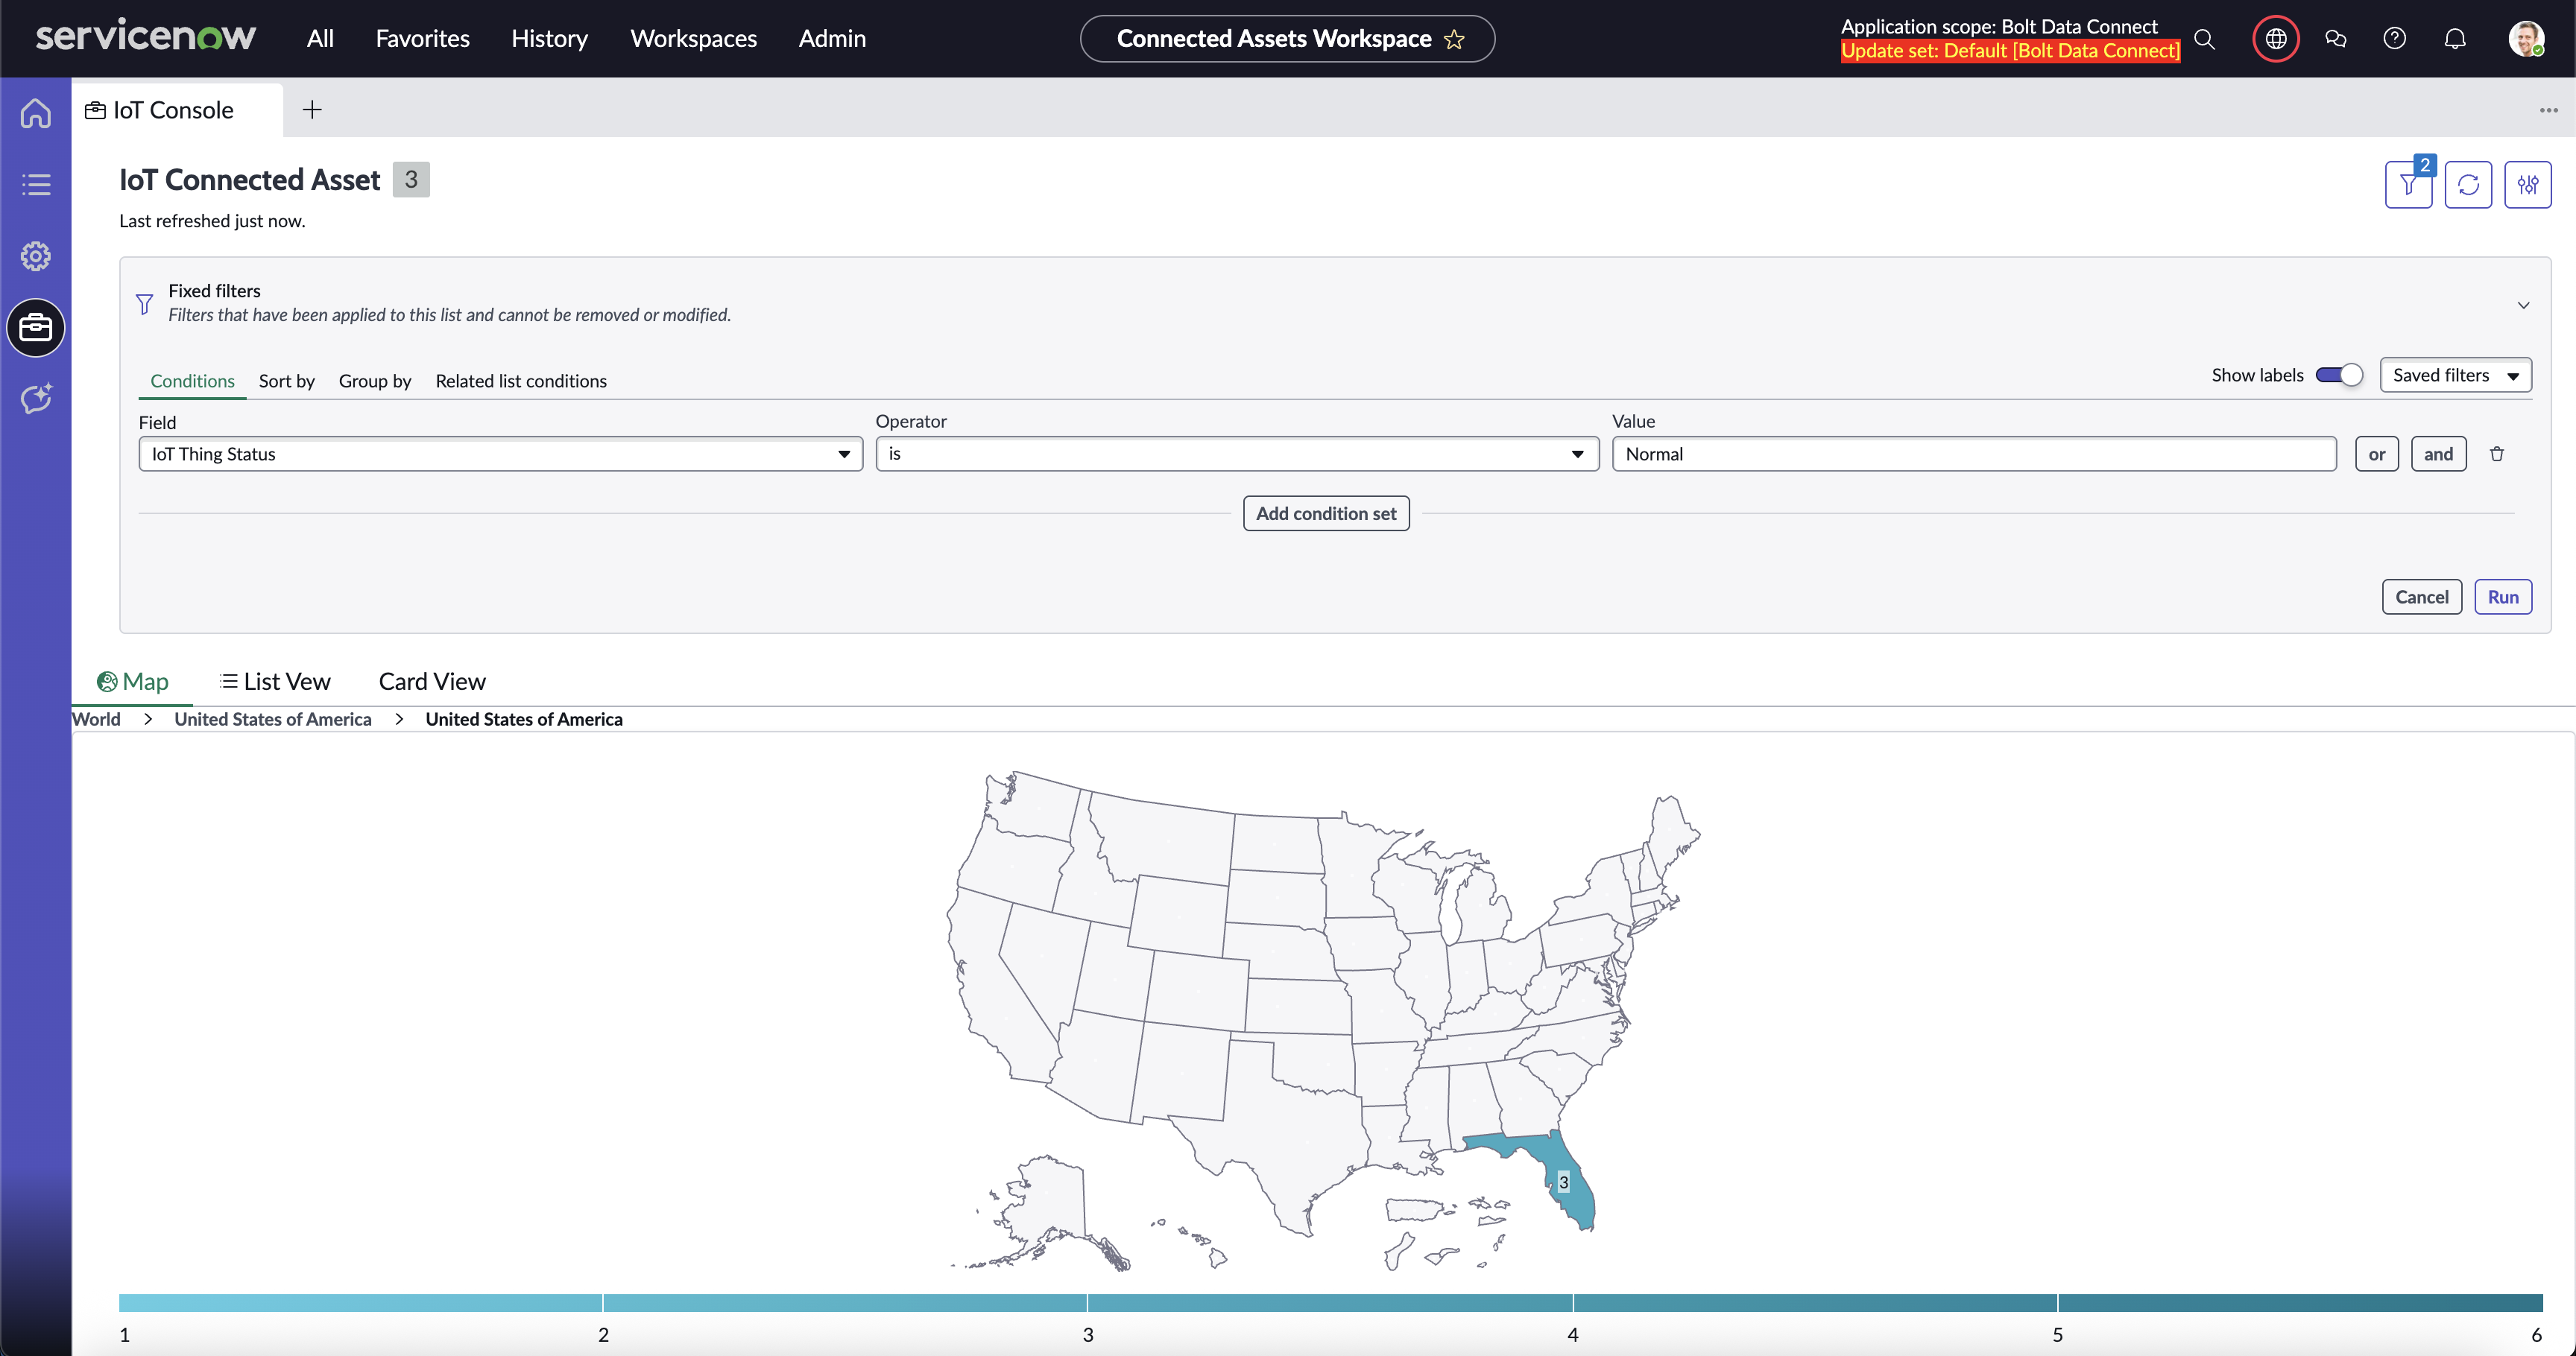Add a new workspace tab with plus
Viewport: 2576px width, 1356px height.
312,110
